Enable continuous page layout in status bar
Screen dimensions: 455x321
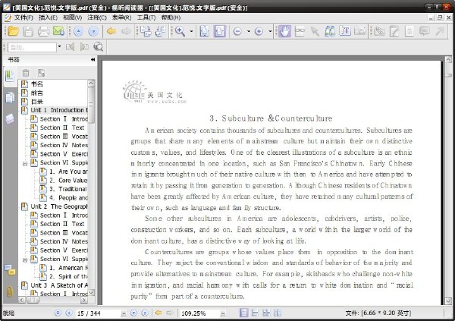(x=255, y=313)
